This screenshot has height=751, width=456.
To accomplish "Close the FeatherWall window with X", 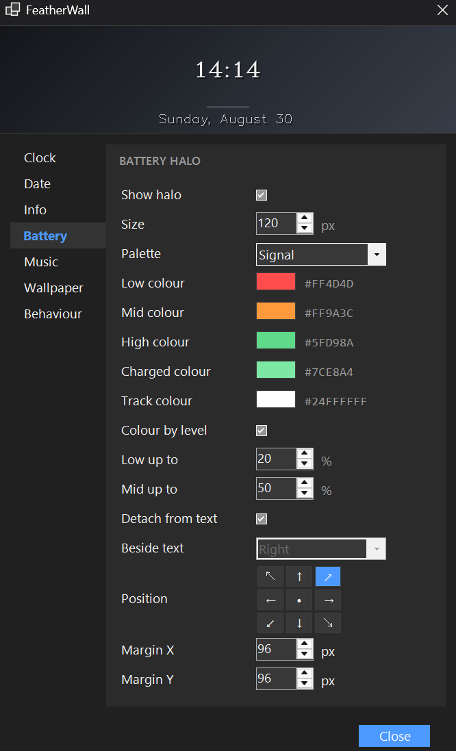I will pos(442,10).
